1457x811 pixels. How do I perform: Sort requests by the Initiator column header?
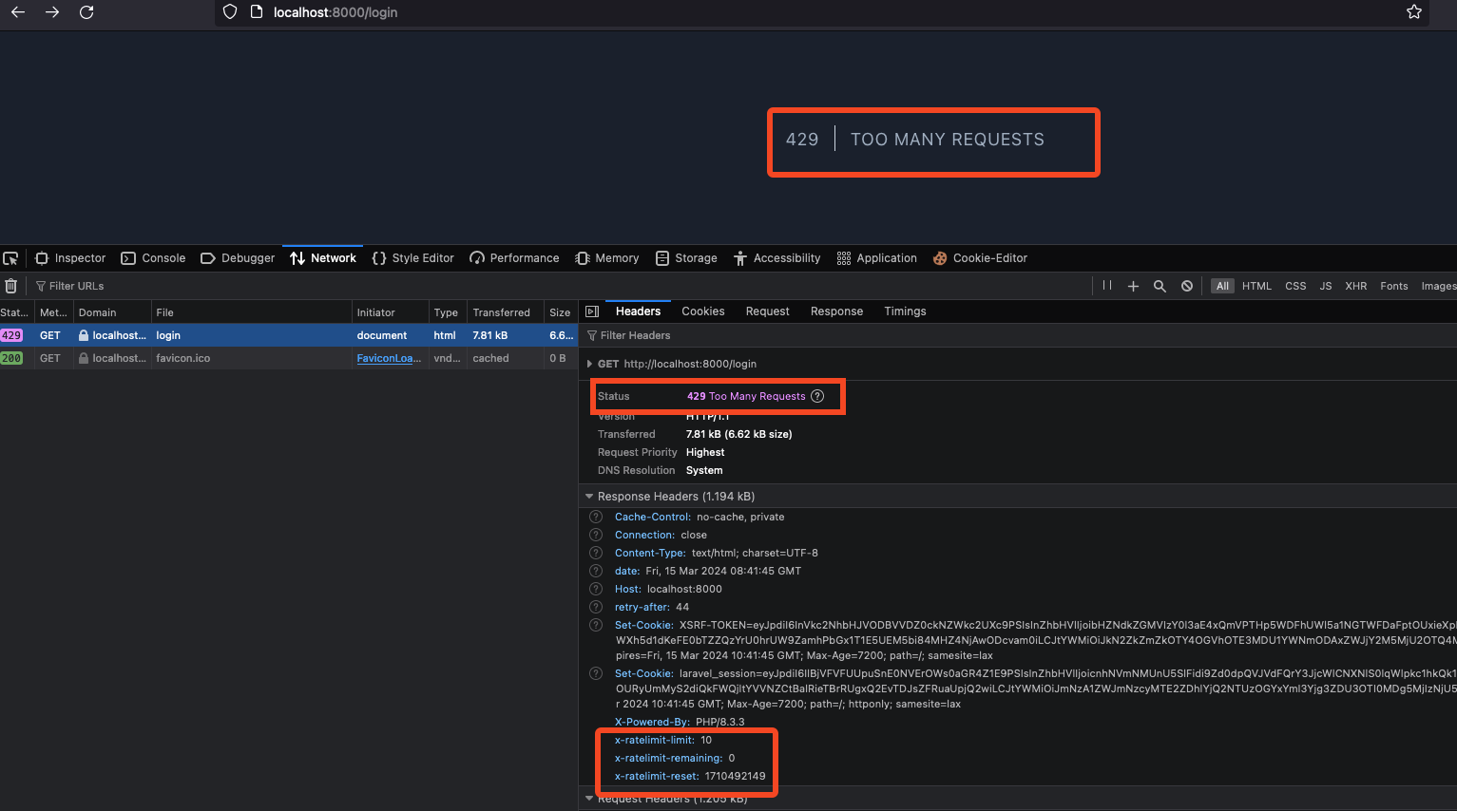point(390,312)
